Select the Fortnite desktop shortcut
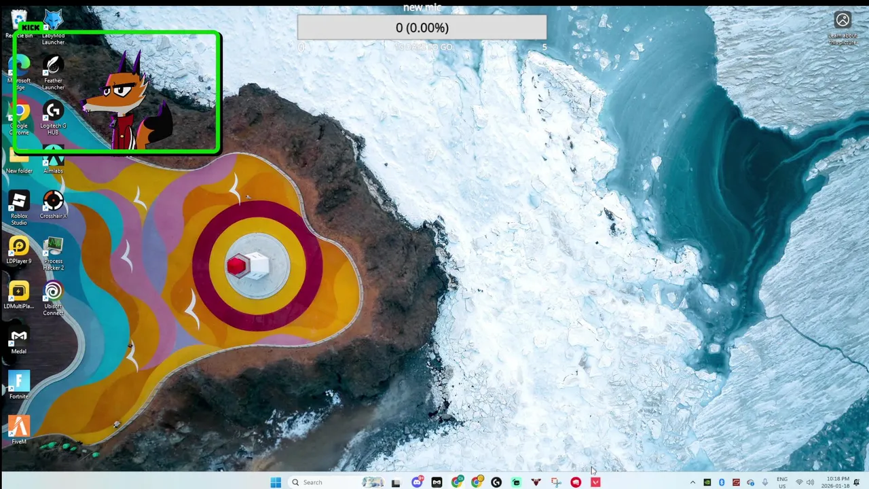Screen dimensions: 869x489 click(19, 385)
